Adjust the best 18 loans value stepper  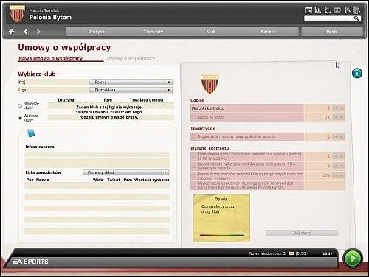point(339,166)
